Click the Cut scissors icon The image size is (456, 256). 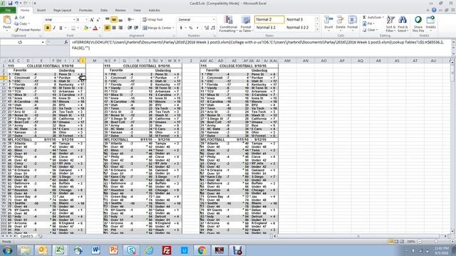point(16,17)
